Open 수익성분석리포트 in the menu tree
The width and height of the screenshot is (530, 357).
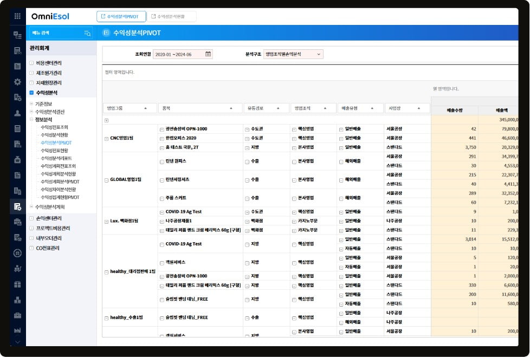tap(56, 158)
